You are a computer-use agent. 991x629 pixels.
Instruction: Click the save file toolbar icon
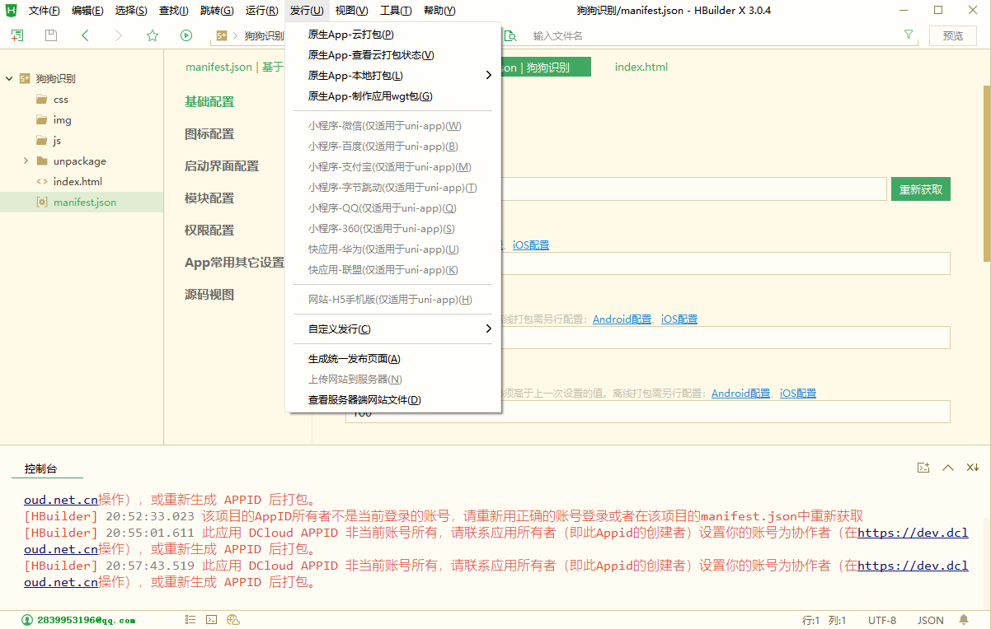pyautogui.click(x=51, y=35)
